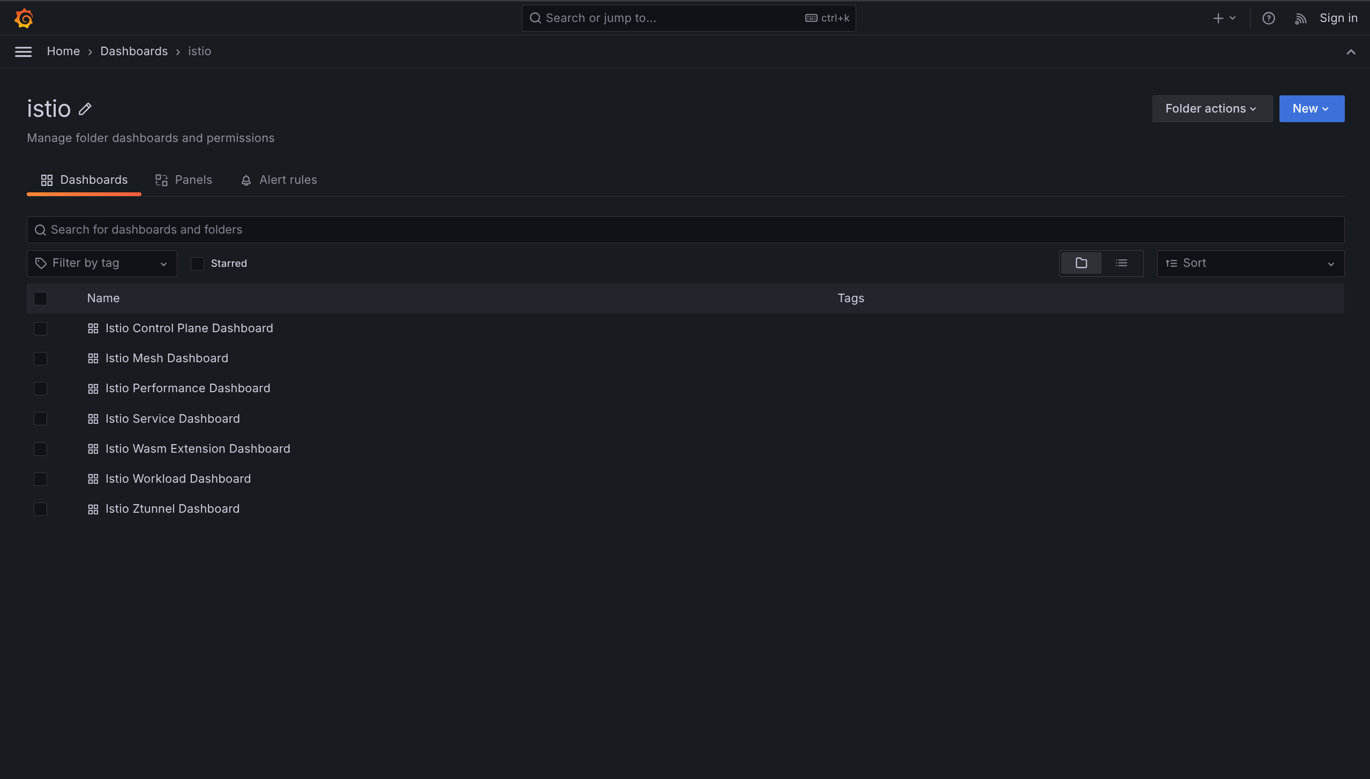This screenshot has width=1370, height=779.
Task: Click the pencil icon to rename folder
Action: tap(85, 109)
